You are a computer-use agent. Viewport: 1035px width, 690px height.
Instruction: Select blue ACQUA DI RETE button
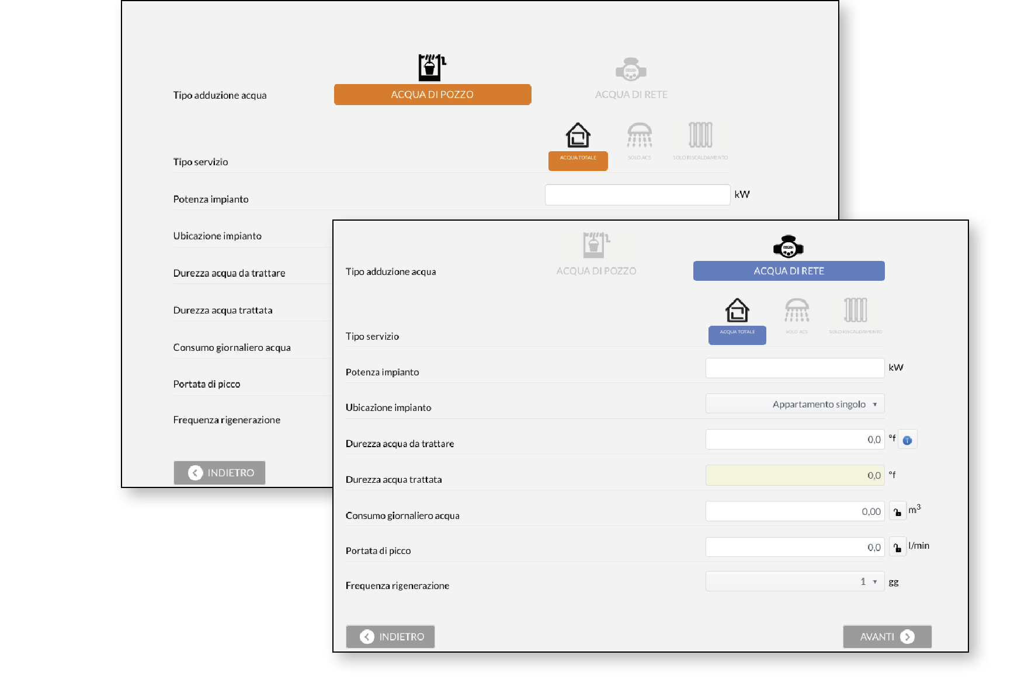click(789, 271)
